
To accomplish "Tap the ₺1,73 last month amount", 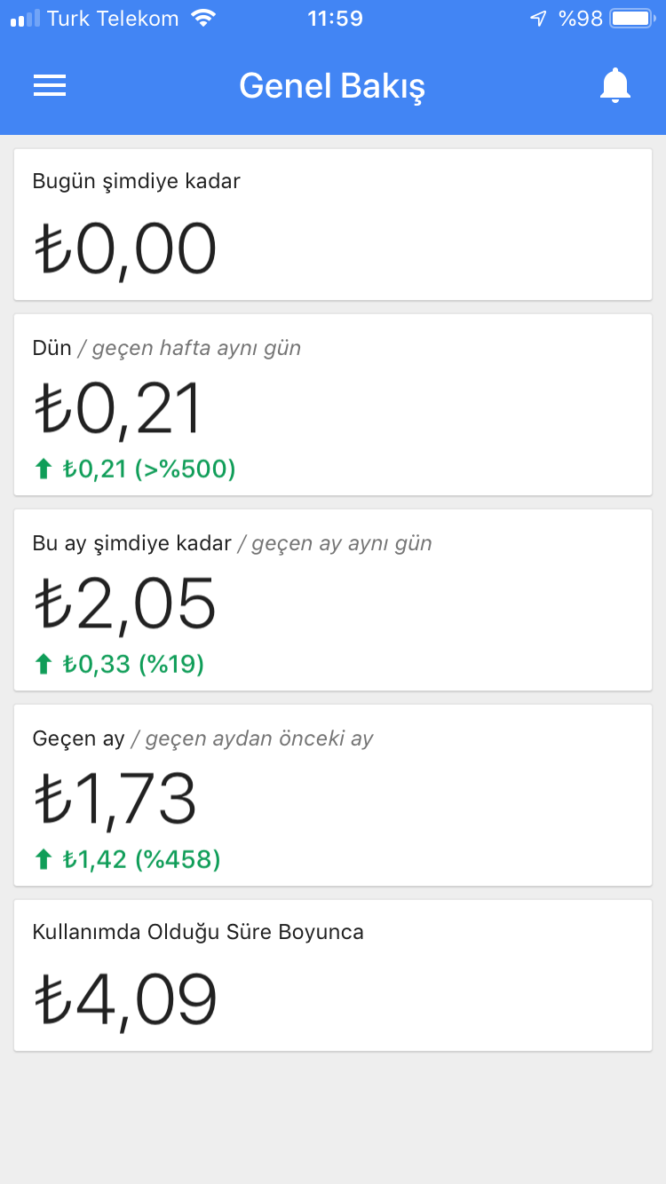I will (115, 798).
